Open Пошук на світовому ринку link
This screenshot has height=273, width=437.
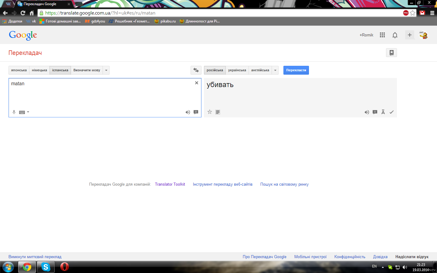(284, 184)
